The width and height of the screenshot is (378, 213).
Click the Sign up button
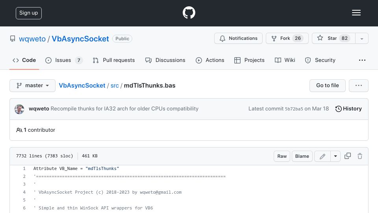pos(29,13)
